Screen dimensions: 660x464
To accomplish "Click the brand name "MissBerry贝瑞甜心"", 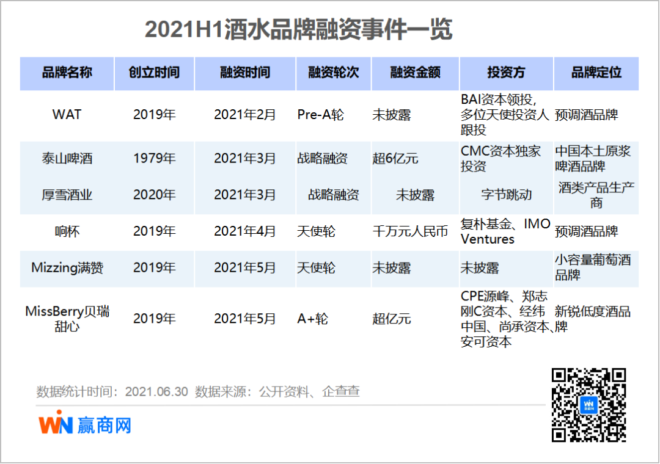I will pos(67,319).
